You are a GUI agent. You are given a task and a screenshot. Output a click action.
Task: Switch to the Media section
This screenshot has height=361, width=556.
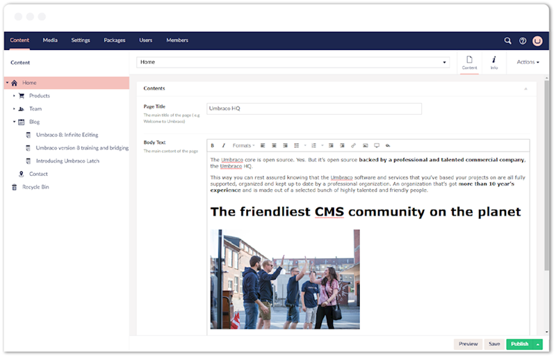pyautogui.click(x=50, y=40)
